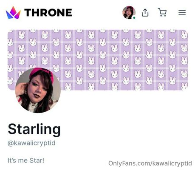
Task: Click the green online status dot
Action: click(x=134, y=18)
